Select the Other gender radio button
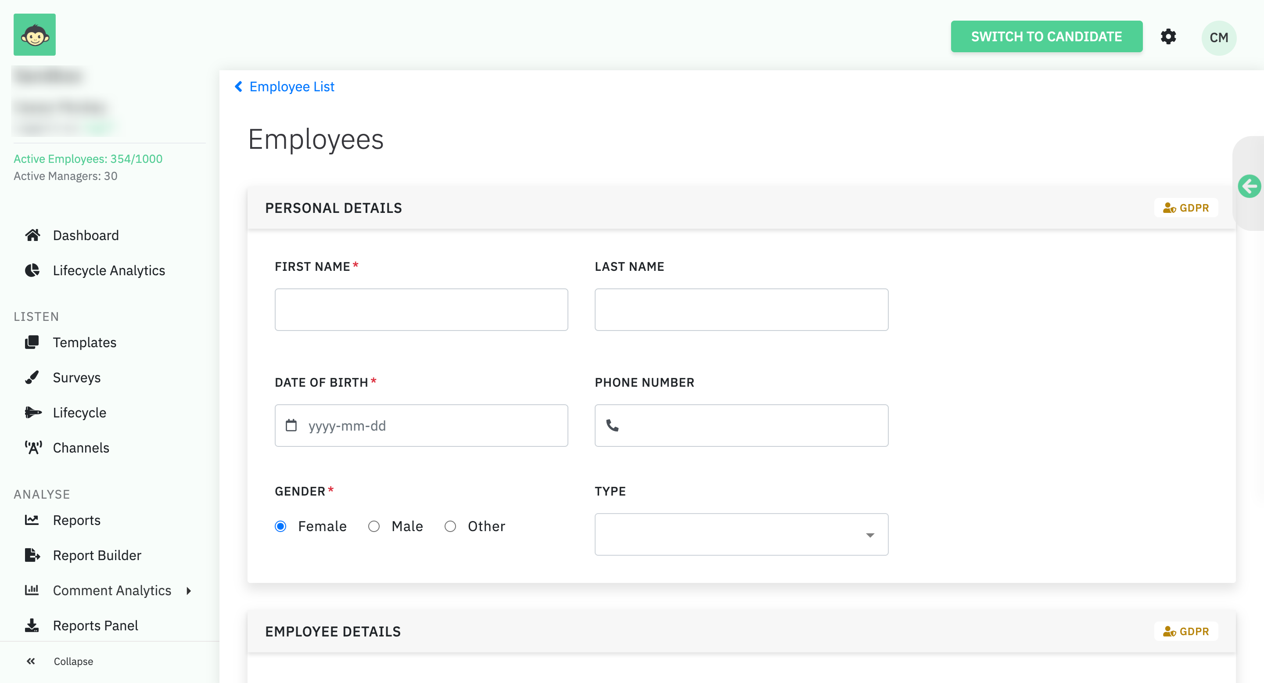This screenshot has width=1264, height=683. pyautogui.click(x=450, y=526)
